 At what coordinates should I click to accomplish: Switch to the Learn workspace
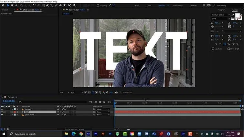pos(149,5)
